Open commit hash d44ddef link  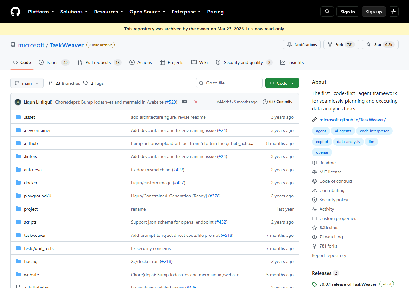pyautogui.click(x=225, y=102)
